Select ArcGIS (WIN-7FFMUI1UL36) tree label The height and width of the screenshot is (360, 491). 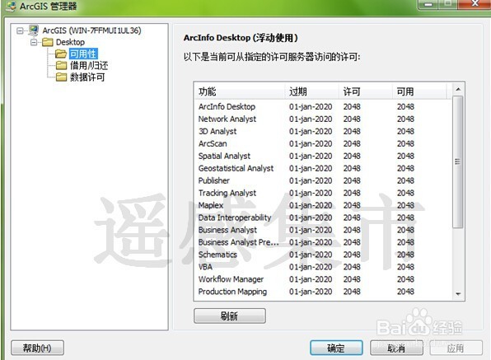coord(91,30)
